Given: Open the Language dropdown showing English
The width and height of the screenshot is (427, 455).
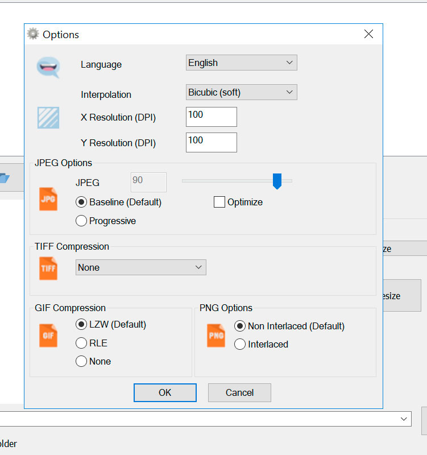Looking at the screenshot, I should 241,63.
